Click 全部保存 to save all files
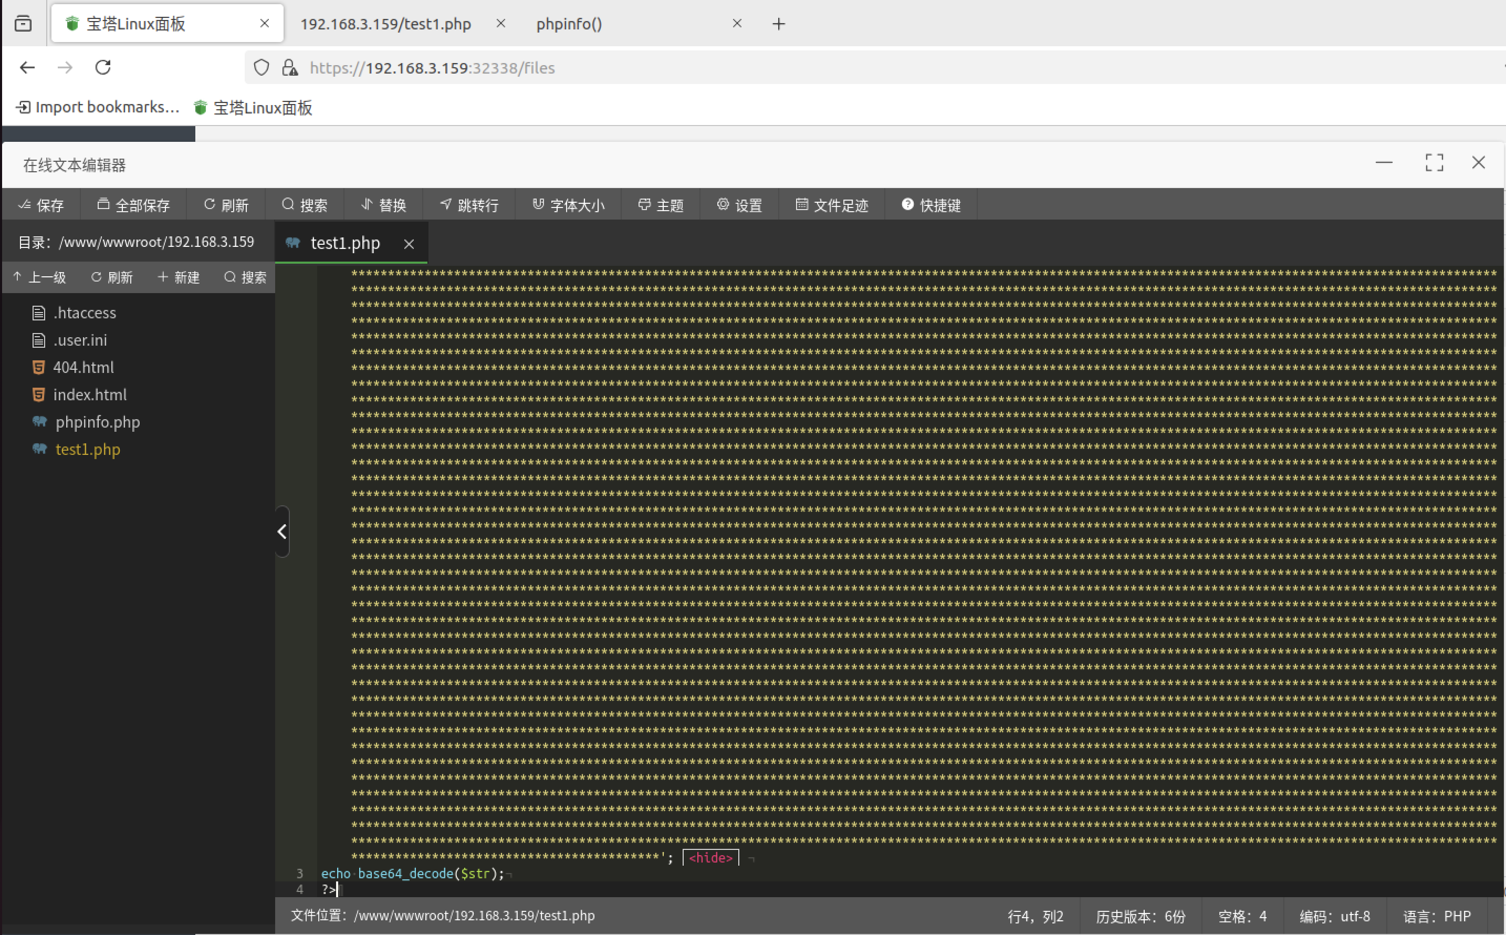This screenshot has width=1506, height=935. [133, 205]
